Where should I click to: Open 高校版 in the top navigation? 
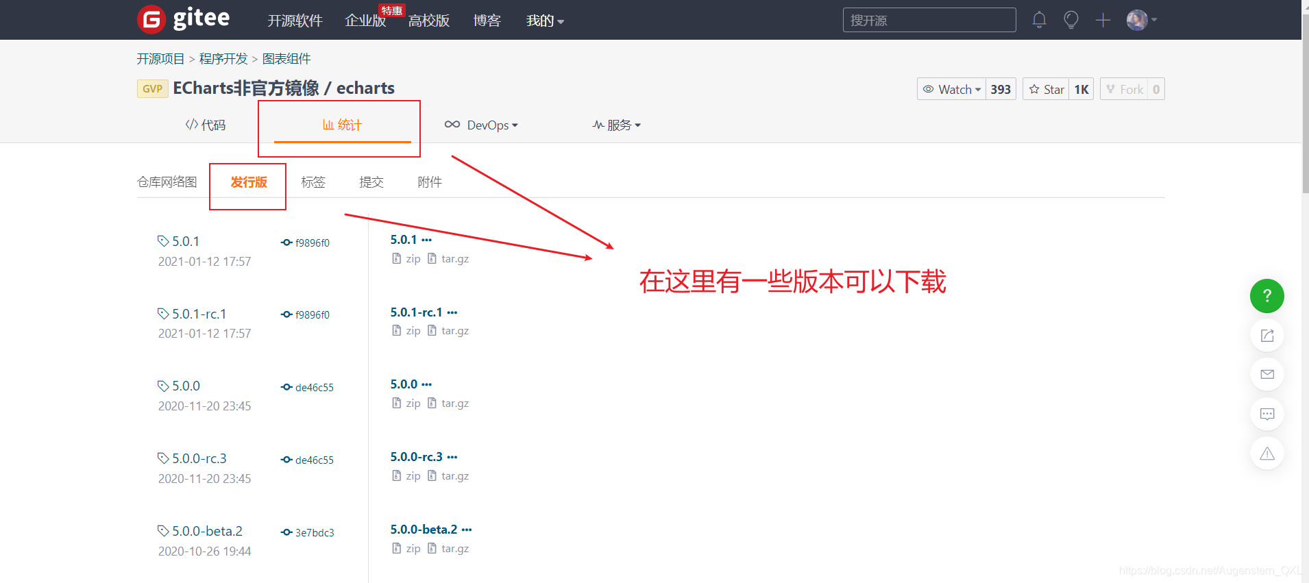pos(429,21)
